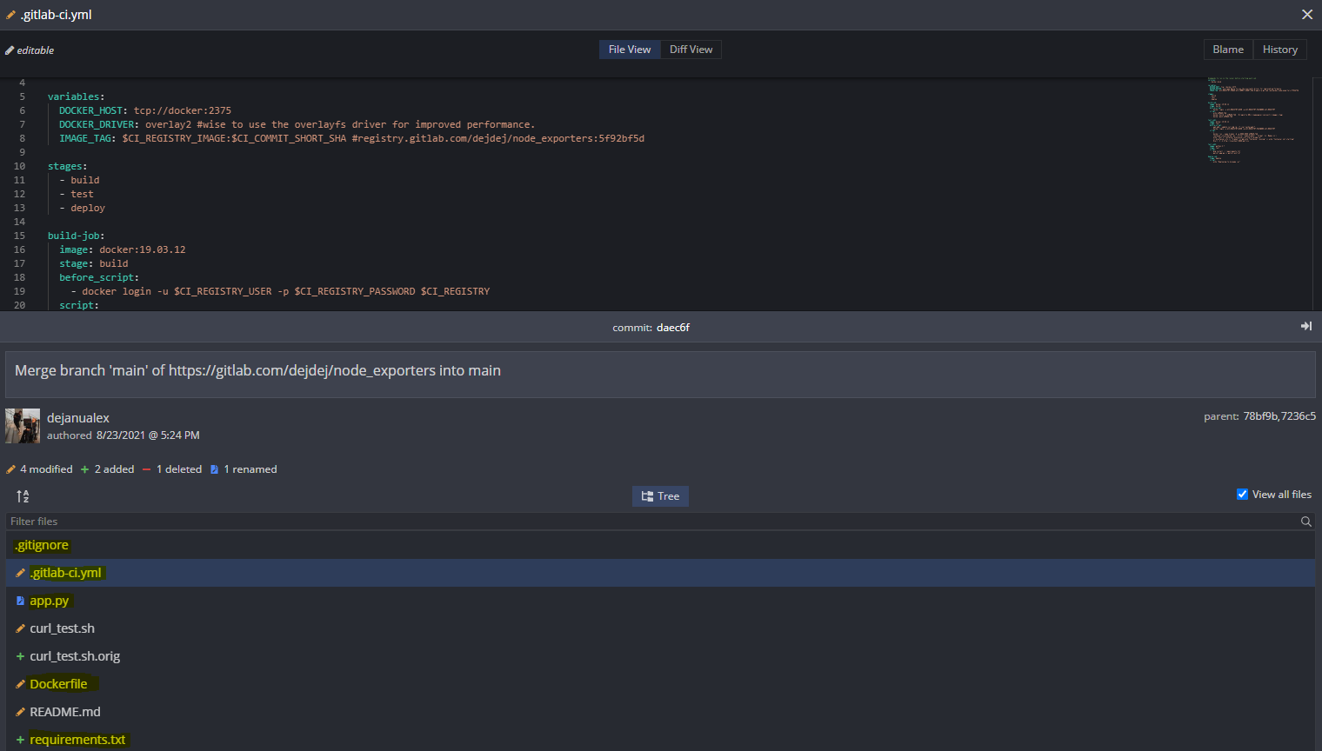Viewport: 1322px width, 751px height.
Task: Click 'image: docker:19.03.12' line
Action: [x=123, y=249]
